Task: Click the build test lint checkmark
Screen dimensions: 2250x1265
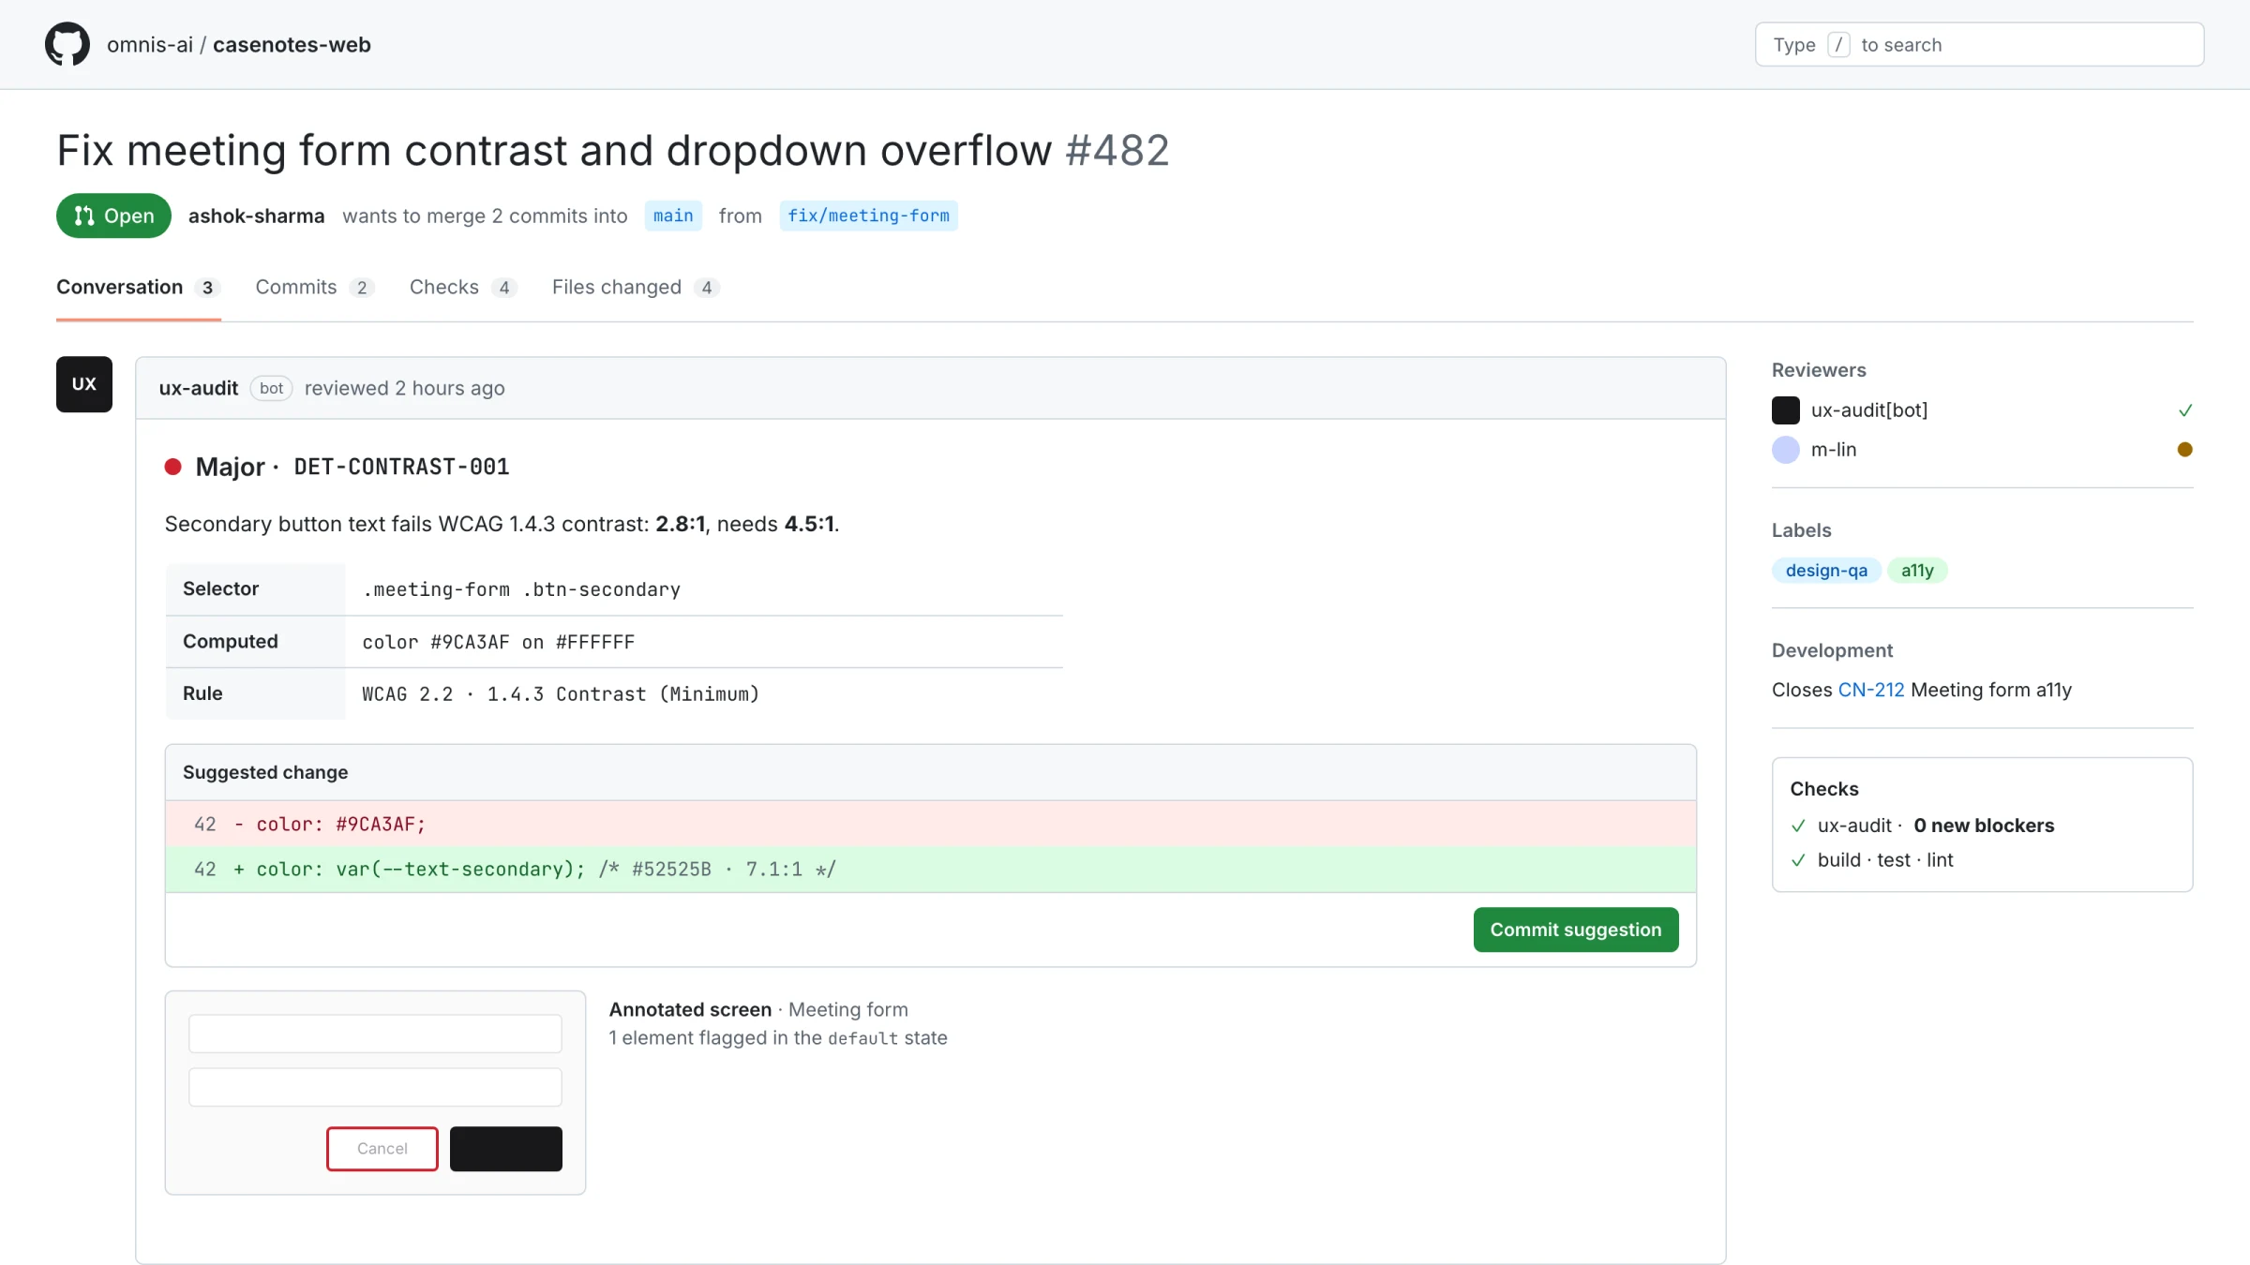Action: pyautogui.click(x=1798, y=860)
